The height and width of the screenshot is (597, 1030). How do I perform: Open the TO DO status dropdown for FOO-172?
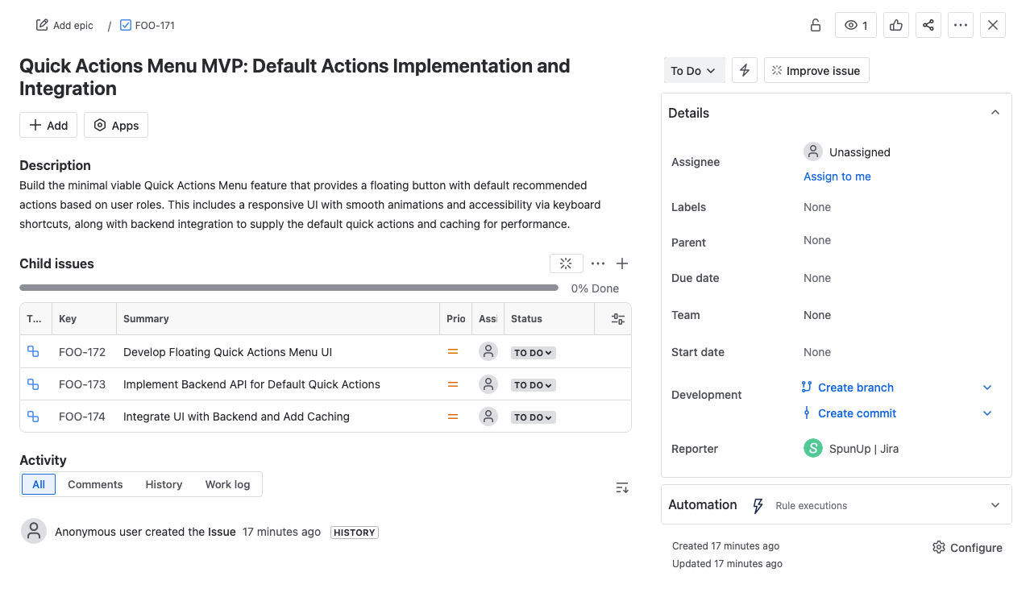tap(534, 352)
